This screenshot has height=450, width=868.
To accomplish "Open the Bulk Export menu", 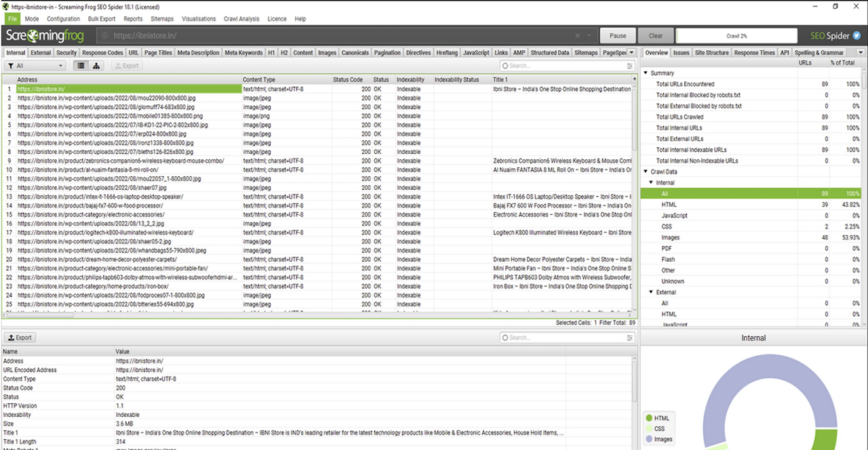I will point(102,19).
